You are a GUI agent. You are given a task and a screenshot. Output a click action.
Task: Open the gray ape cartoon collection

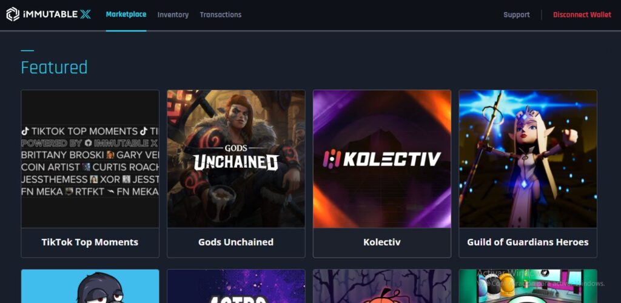pos(90,287)
